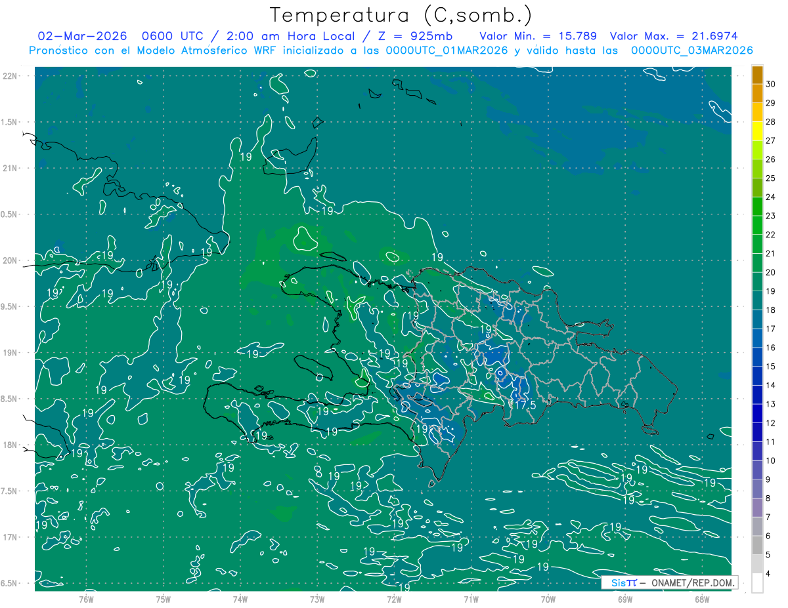Click the '76W' longitude axis label
This screenshot has width=788, height=608.
click(86, 599)
